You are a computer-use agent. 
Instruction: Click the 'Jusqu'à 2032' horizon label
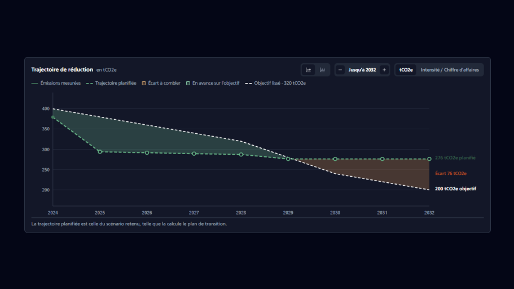362,70
